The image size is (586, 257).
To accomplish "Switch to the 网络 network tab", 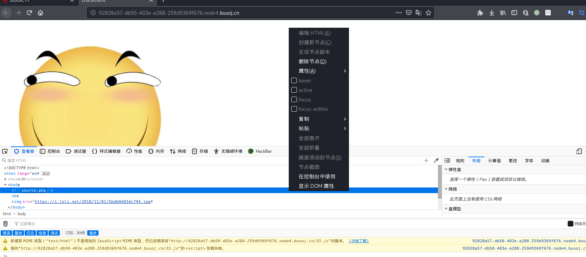I will pos(178,151).
